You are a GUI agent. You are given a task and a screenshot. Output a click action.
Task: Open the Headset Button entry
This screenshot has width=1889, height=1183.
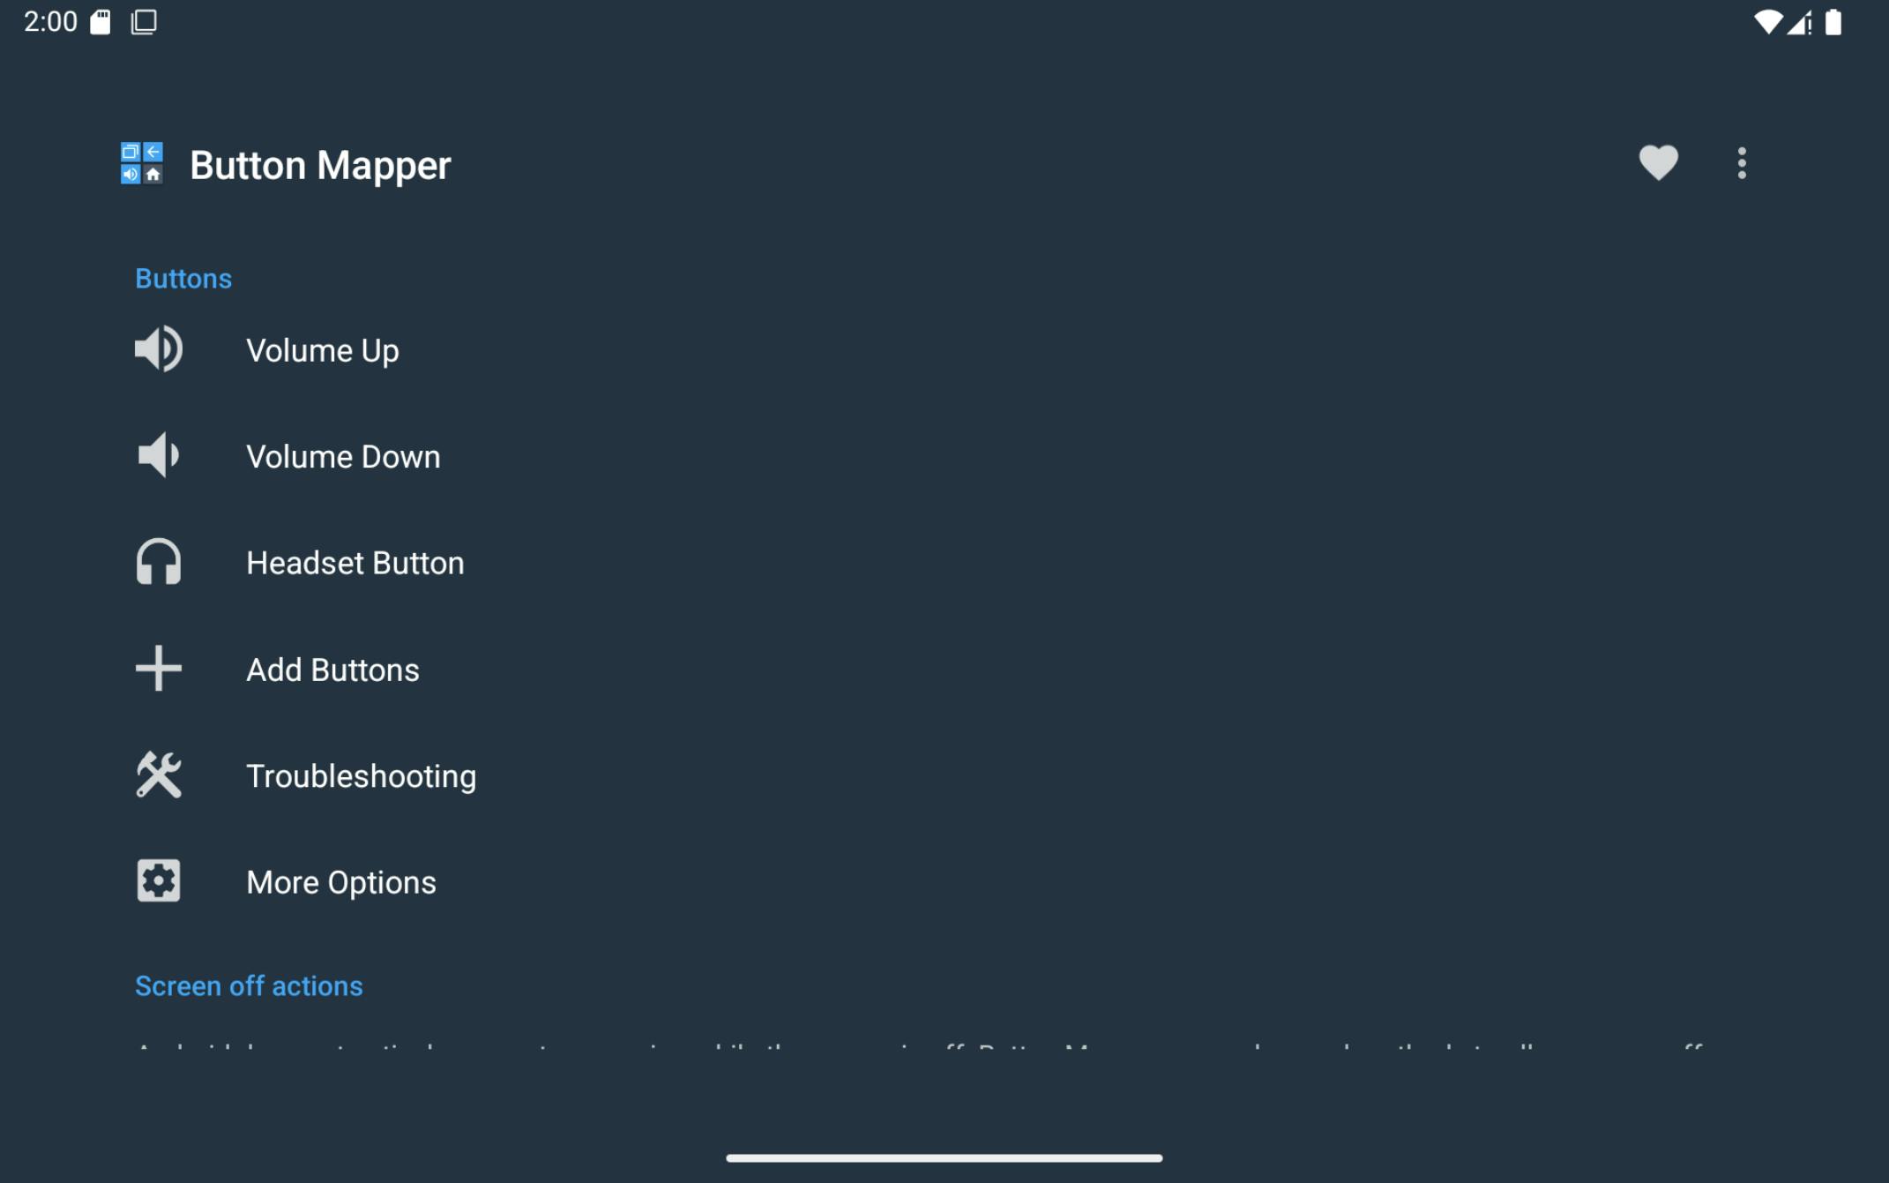[355, 564]
